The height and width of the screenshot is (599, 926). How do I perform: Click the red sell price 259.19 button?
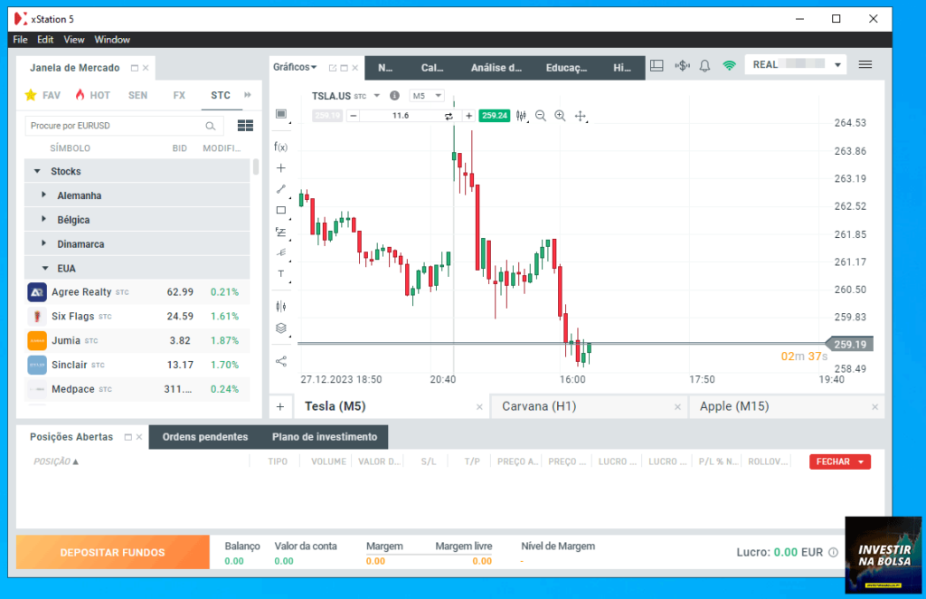326,116
